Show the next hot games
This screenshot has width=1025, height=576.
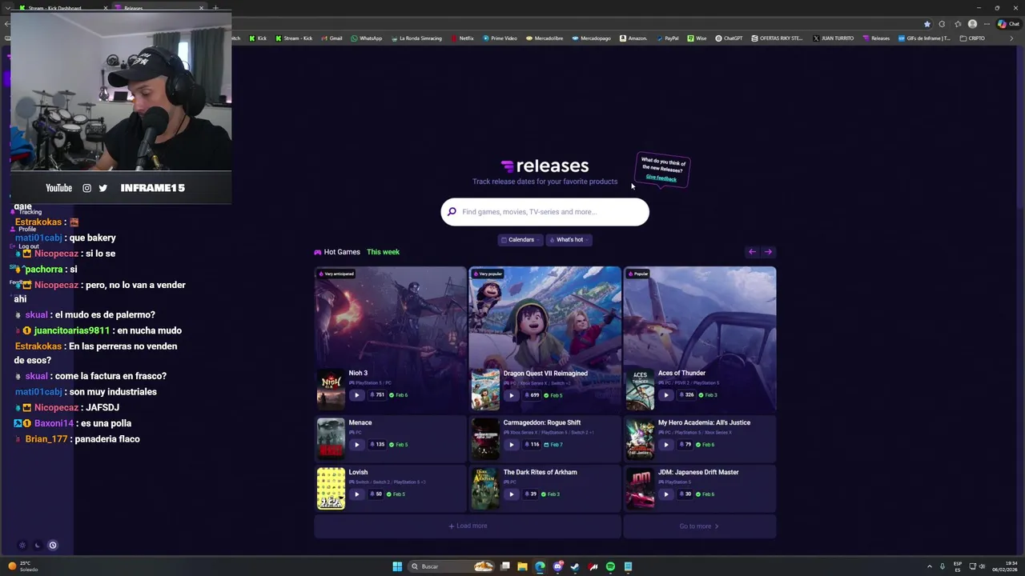pos(768,252)
